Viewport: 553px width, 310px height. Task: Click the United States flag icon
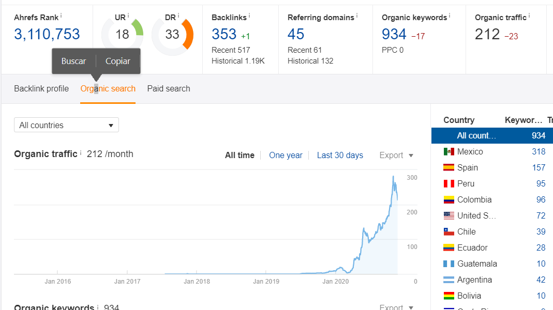click(449, 215)
